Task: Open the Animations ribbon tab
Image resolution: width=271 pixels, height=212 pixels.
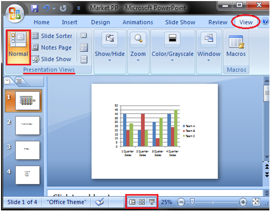Action: coord(138,22)
